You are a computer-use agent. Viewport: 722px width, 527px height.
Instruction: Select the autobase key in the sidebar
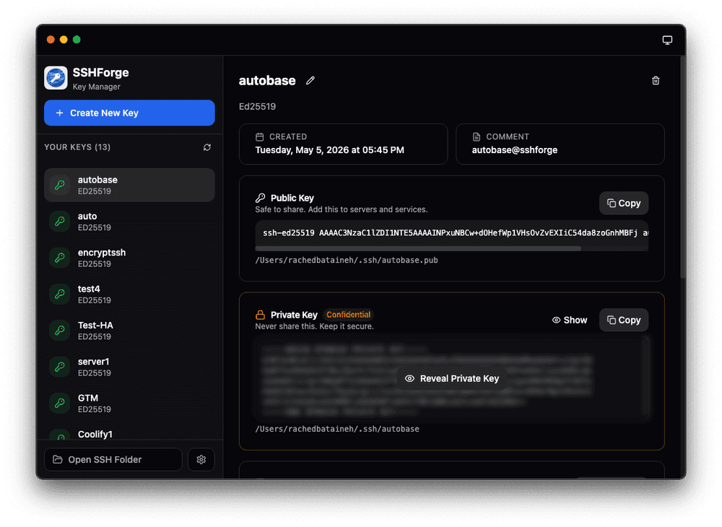coord(129,185)
